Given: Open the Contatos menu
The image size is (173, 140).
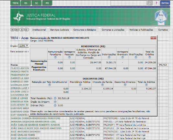Looking at the screenshot, I should [x=163, y=30].
